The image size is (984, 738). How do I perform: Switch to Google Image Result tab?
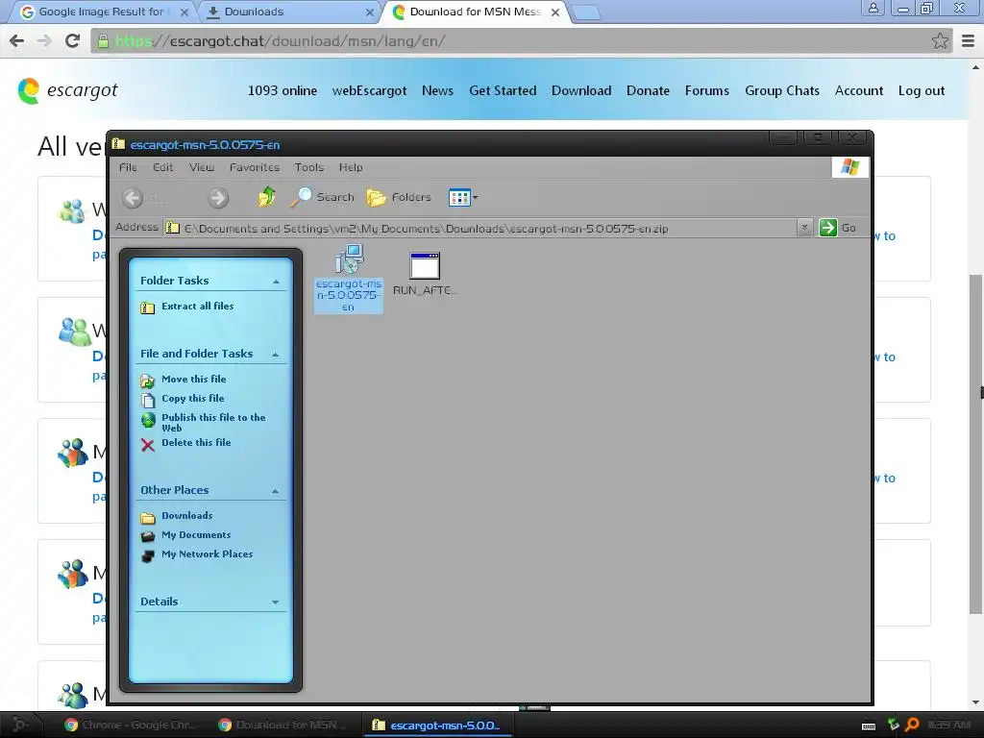pyautogui.click(x=104, y=12)
